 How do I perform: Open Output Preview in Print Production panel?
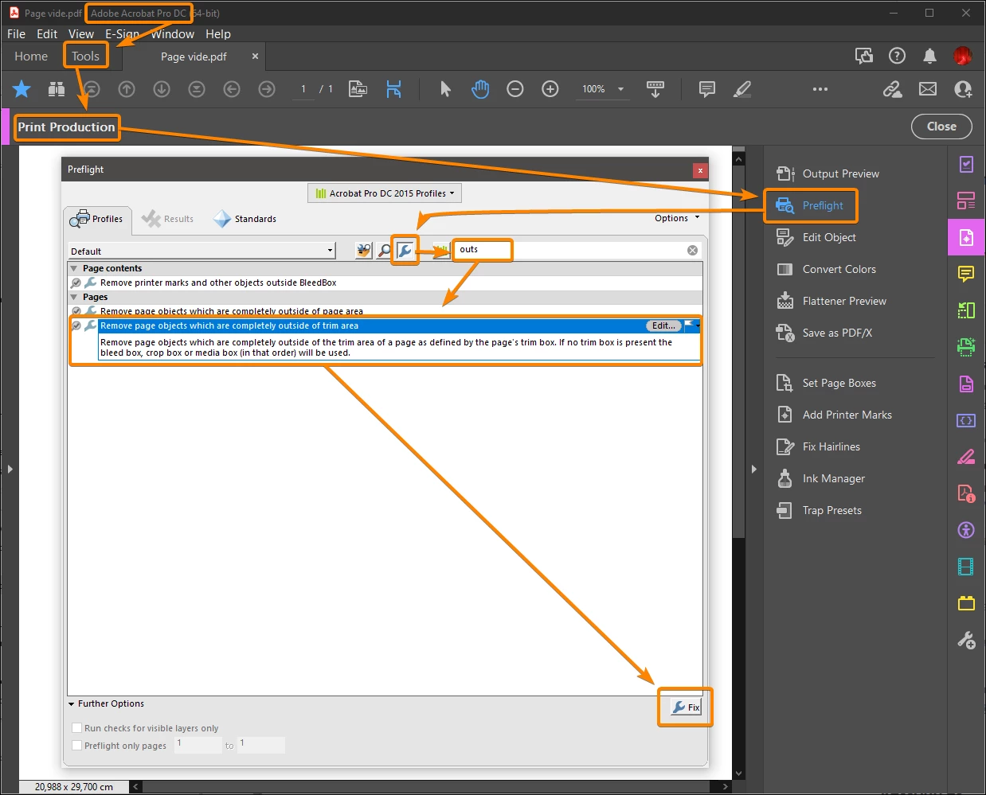point(828,173)
